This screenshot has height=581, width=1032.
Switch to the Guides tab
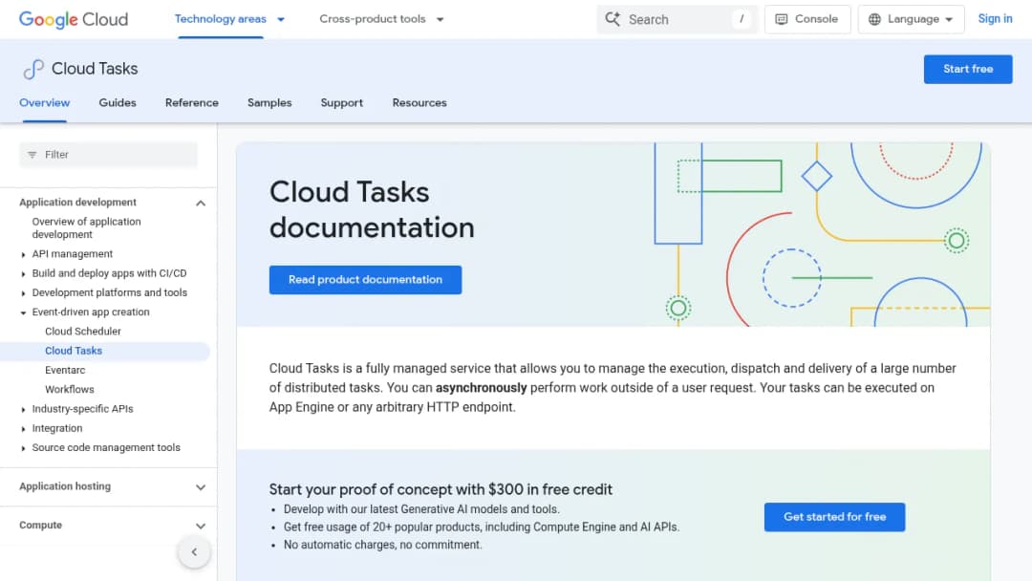118,102
